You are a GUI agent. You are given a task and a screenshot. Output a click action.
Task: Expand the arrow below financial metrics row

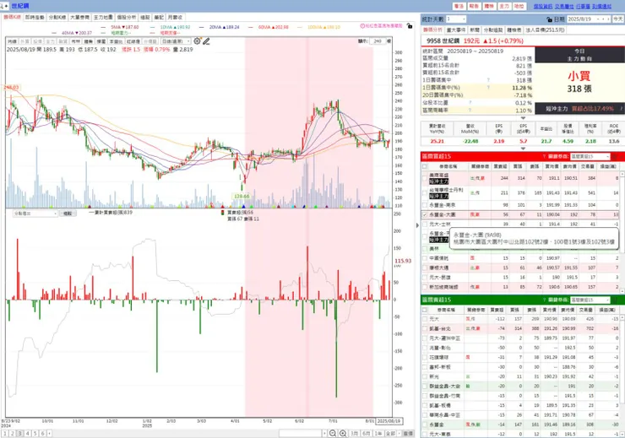point(523,149)
